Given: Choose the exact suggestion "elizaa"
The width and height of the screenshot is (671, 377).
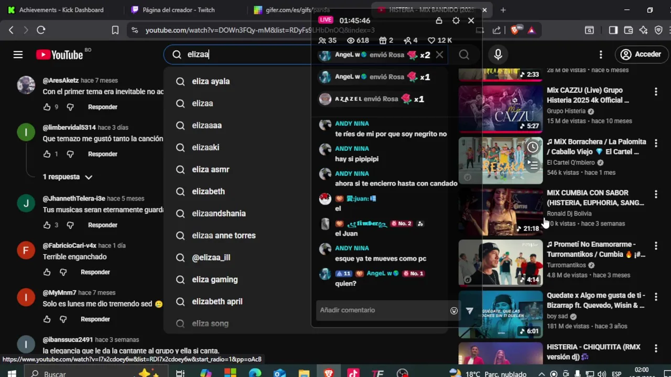Looking at the screenshot, I should (202, 104).
